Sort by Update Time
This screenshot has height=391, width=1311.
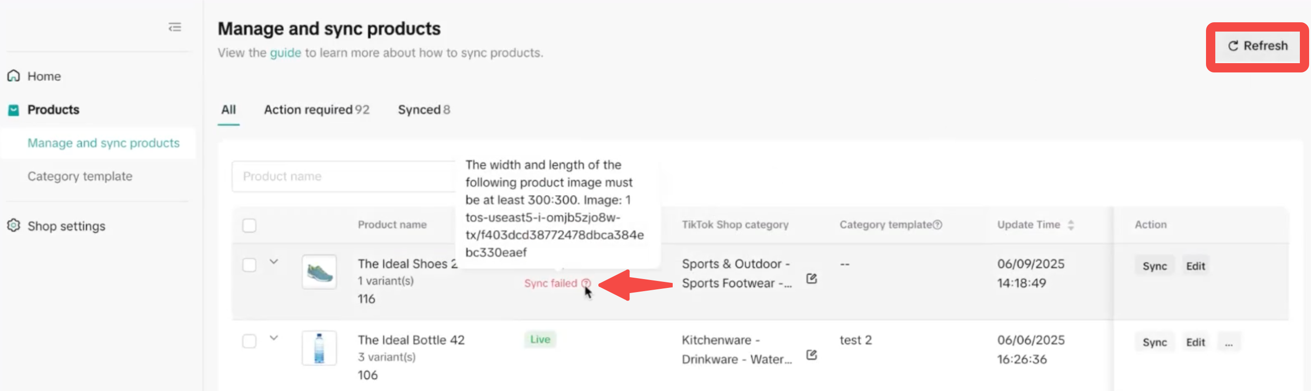[x=1071, y=225]
